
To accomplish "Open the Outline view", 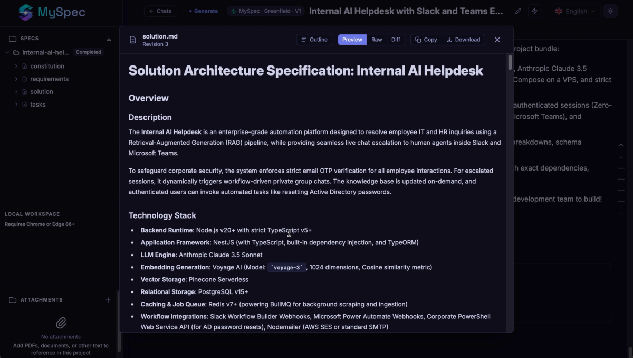I will 314,40.
